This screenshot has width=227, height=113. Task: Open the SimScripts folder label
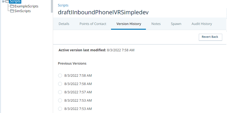[x=22, y=11]
